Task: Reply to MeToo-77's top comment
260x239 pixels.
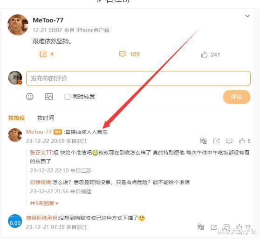Action: (229, 141)
